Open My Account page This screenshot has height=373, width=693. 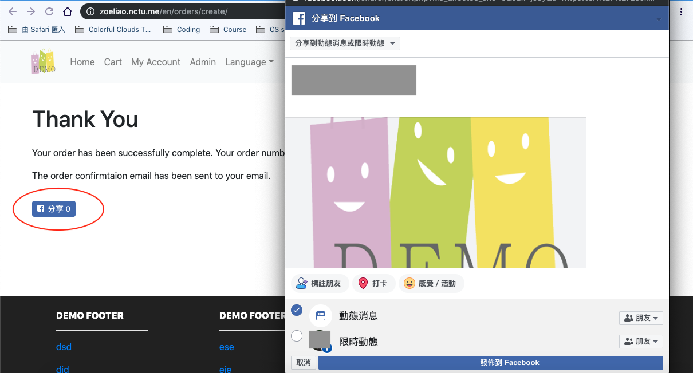click(x=156, y=62)
